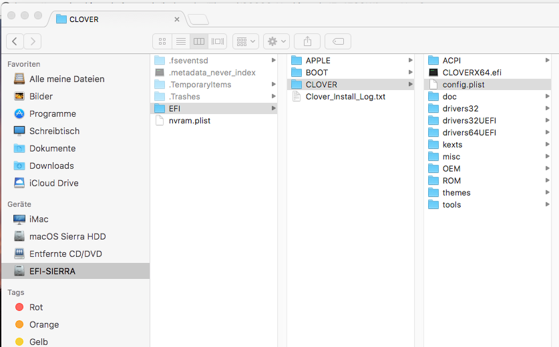Click the Share toolbar button
The height and width of the screenshot is (347, 559).
tap(307, 41)
